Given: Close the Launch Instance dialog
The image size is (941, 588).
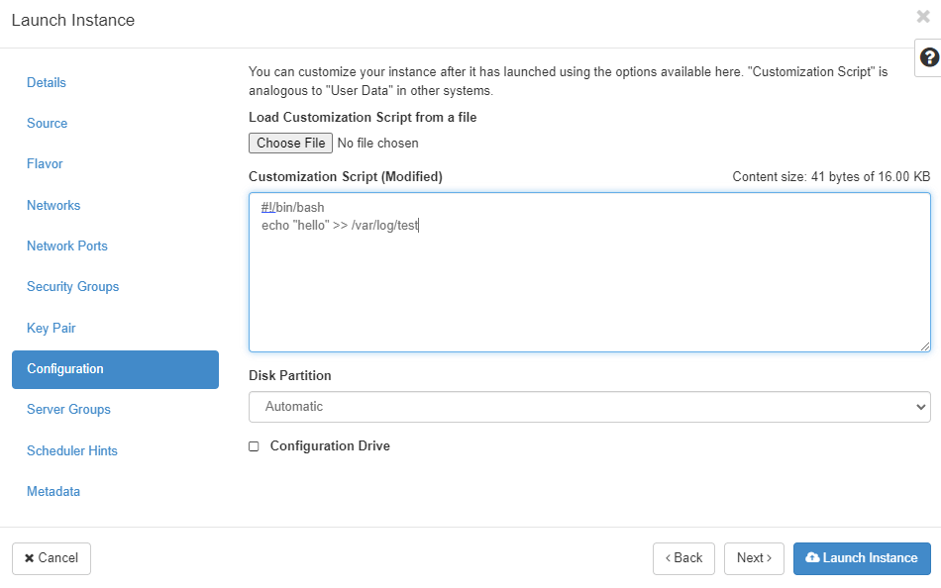Looking at the screenshot, I should (923, 17).
